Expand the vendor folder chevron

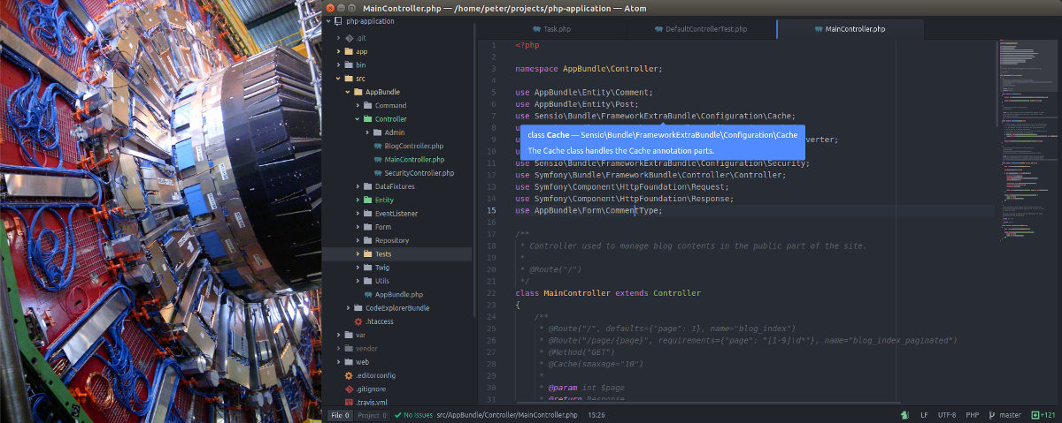[x=338, y=348]
